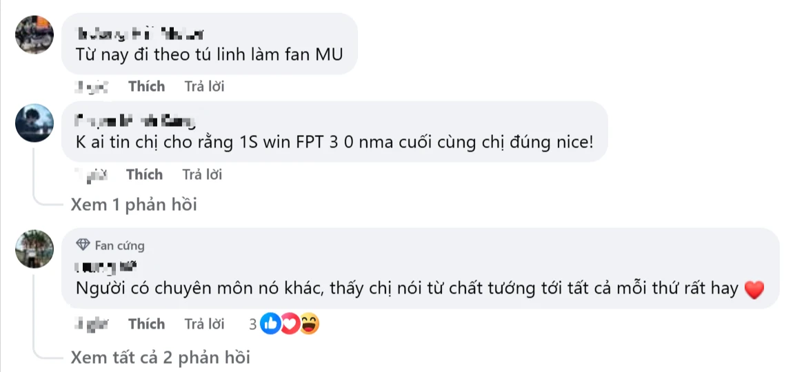This screenshot has height=372, width=804.
Task: Click Trả lời under the "fan MU" comment
Action: (x=204, y=87)
